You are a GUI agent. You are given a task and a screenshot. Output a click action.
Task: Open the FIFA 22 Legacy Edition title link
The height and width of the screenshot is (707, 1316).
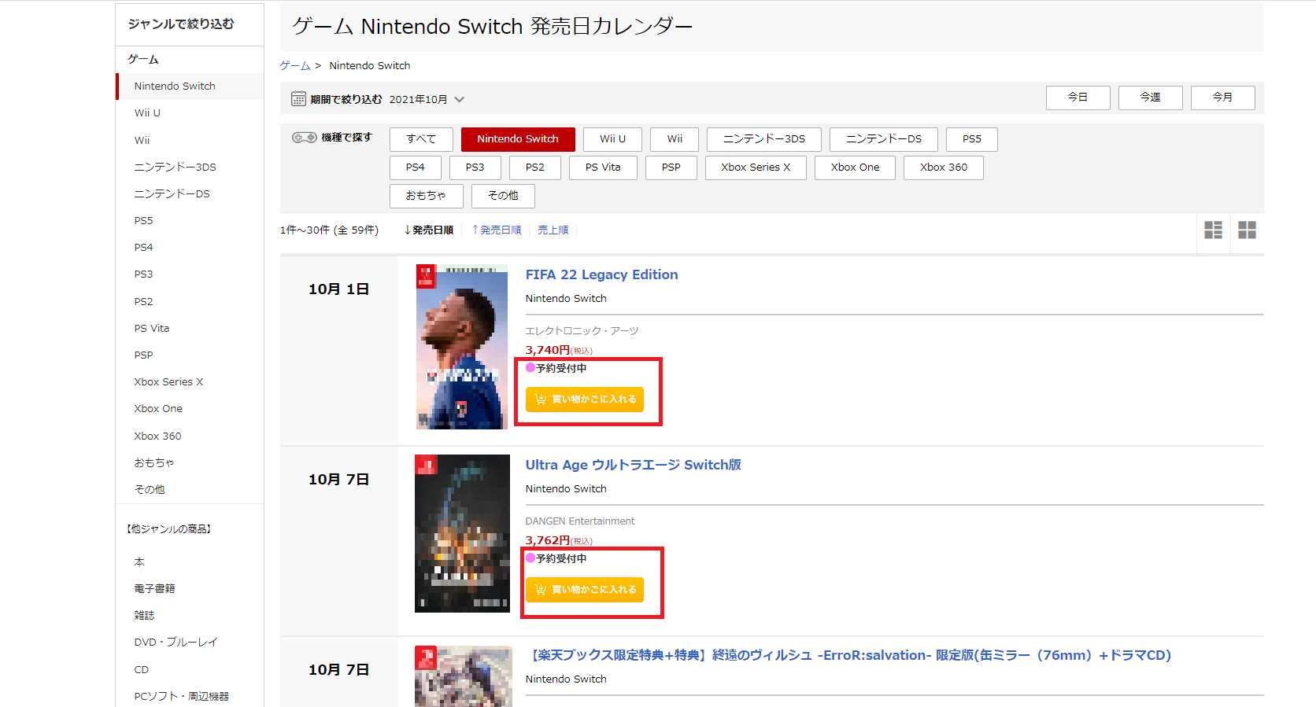click(602, 274)
